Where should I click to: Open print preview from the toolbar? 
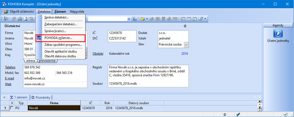coord(26,19)
